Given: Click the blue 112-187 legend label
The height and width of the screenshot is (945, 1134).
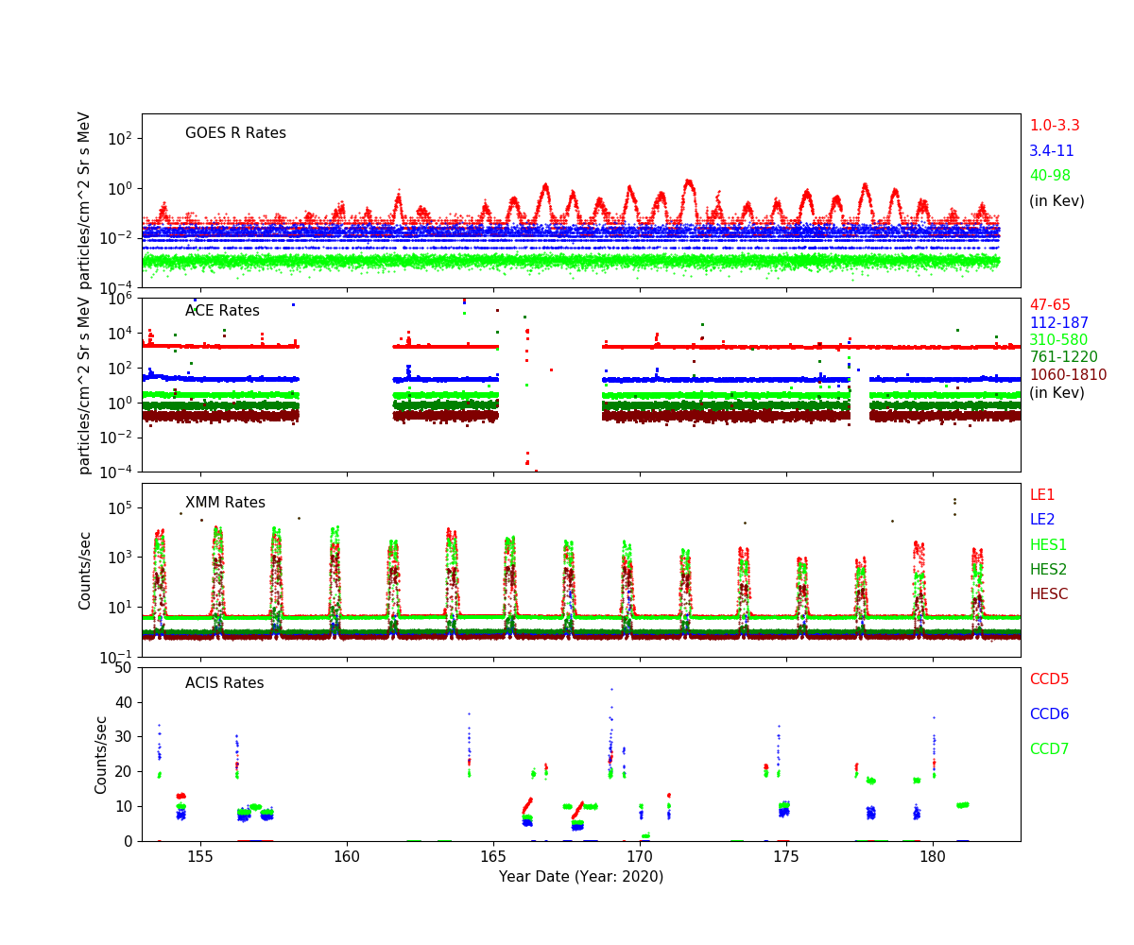Looking at the screenshot, I should click(x=1057, y=323).
